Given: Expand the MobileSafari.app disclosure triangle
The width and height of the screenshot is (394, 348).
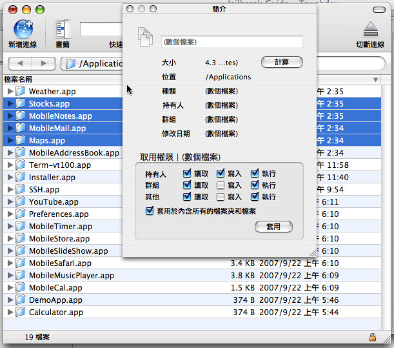Looking at the screenshot, I should coord(10,263).
